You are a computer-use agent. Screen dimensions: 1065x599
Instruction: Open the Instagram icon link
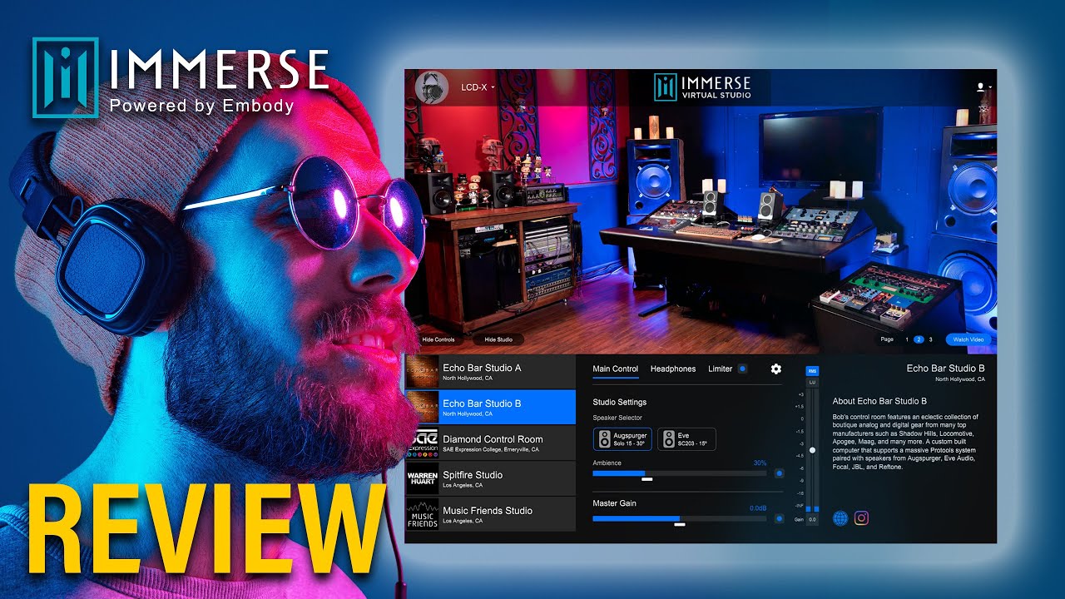click(x=862, y=518)
